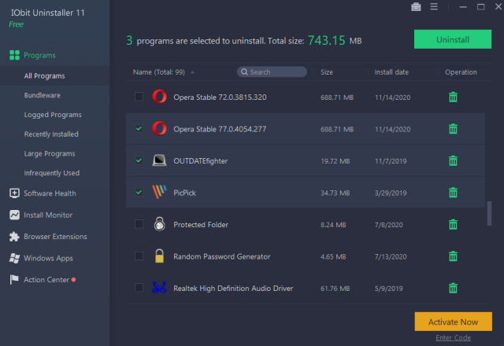Click the Opera 72.0.3815.320 logo icon

159,97
